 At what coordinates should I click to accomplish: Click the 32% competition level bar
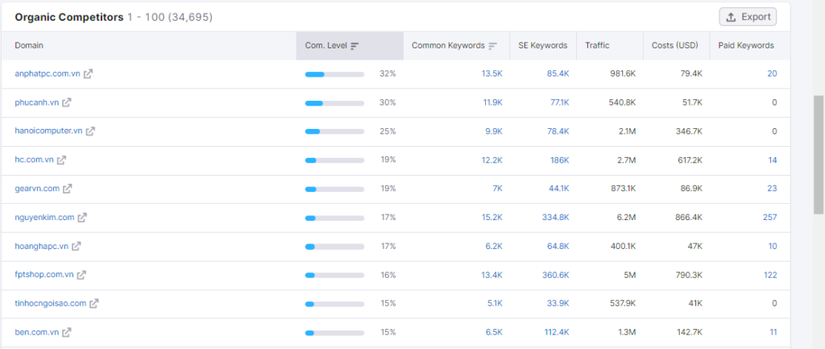tap(334, 74)
